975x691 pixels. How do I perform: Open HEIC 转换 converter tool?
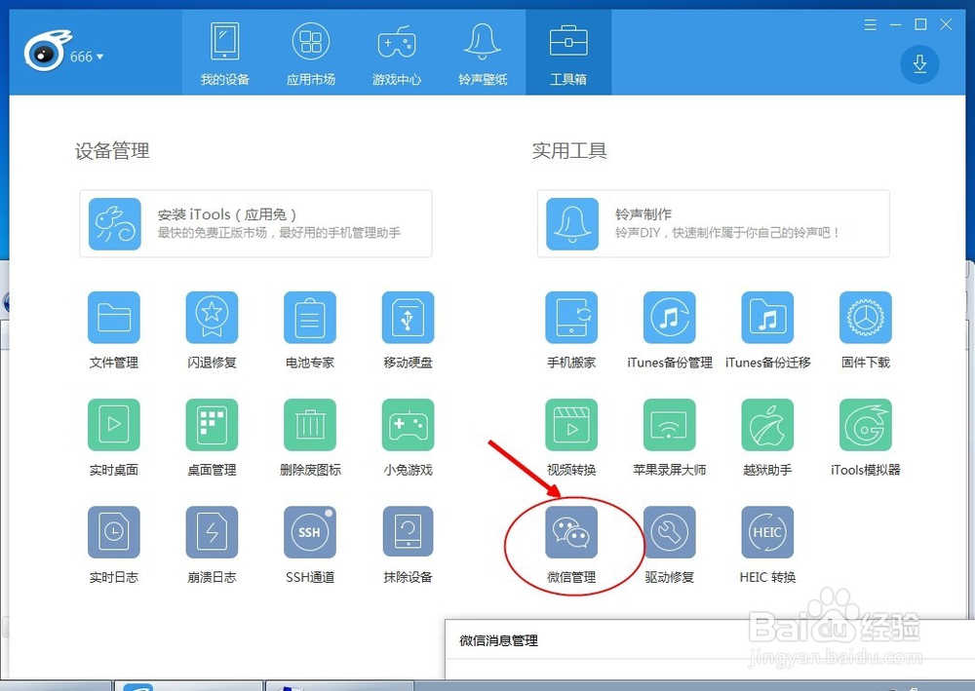pyautogui.click(x=767, y=532)
